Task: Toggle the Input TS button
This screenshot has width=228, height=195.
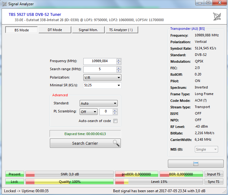Action: [x=214, y=174]
